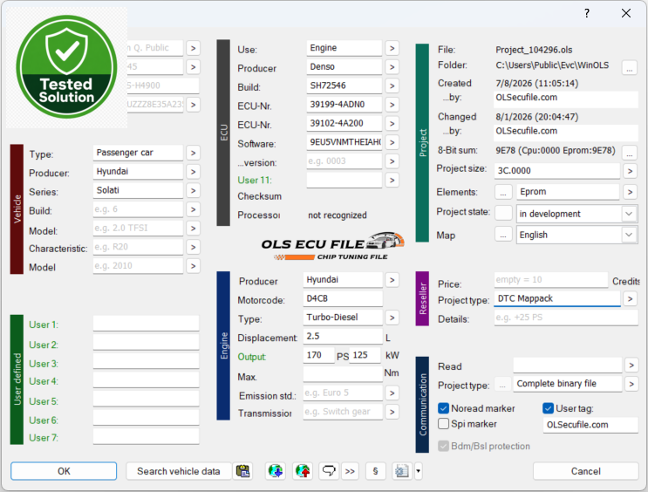Click the globe download icon with blue arrow

(276, 471)
